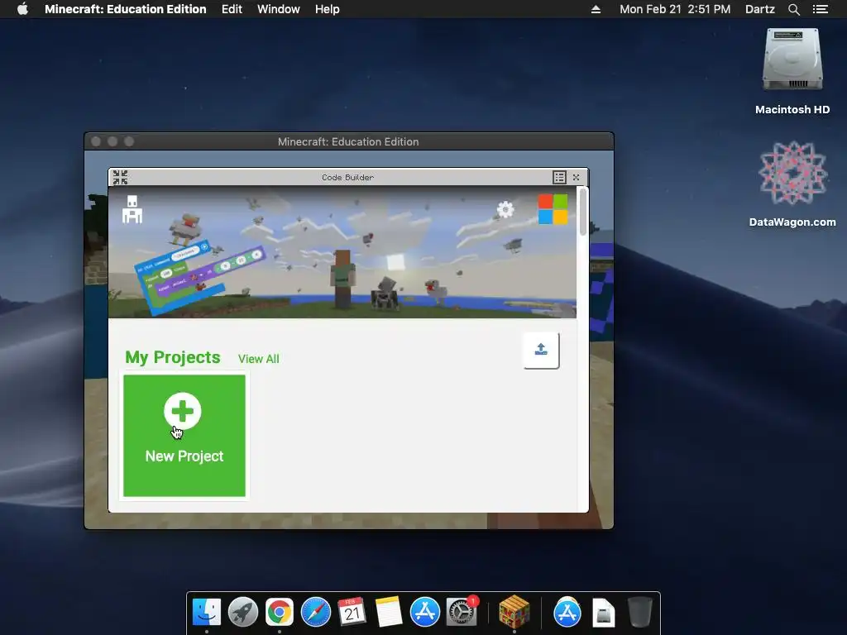Screen dimensions: 847x635
Task: Click the date and time in menu bar
Action: point(675,9)
